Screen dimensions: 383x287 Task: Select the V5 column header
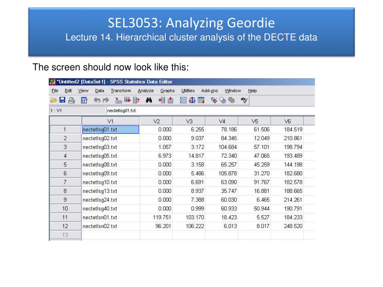click(254, 121)
